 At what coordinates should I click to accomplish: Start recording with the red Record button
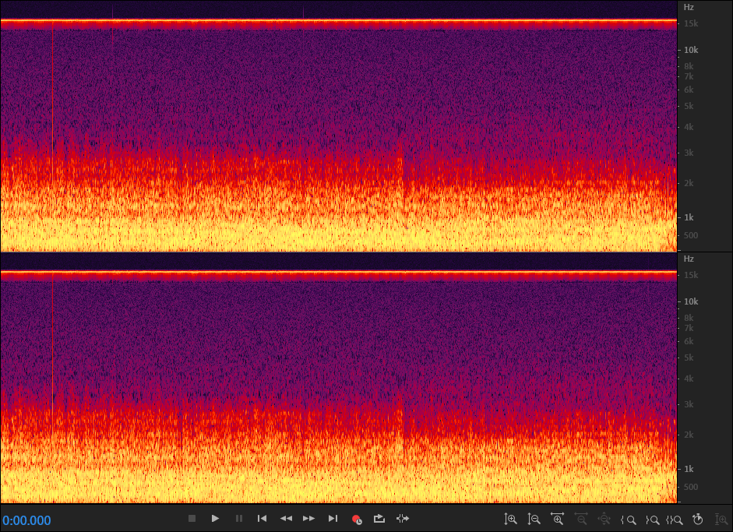point(356,519)
